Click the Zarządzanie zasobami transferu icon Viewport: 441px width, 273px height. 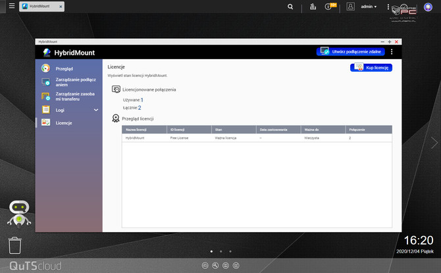(45, 96)
